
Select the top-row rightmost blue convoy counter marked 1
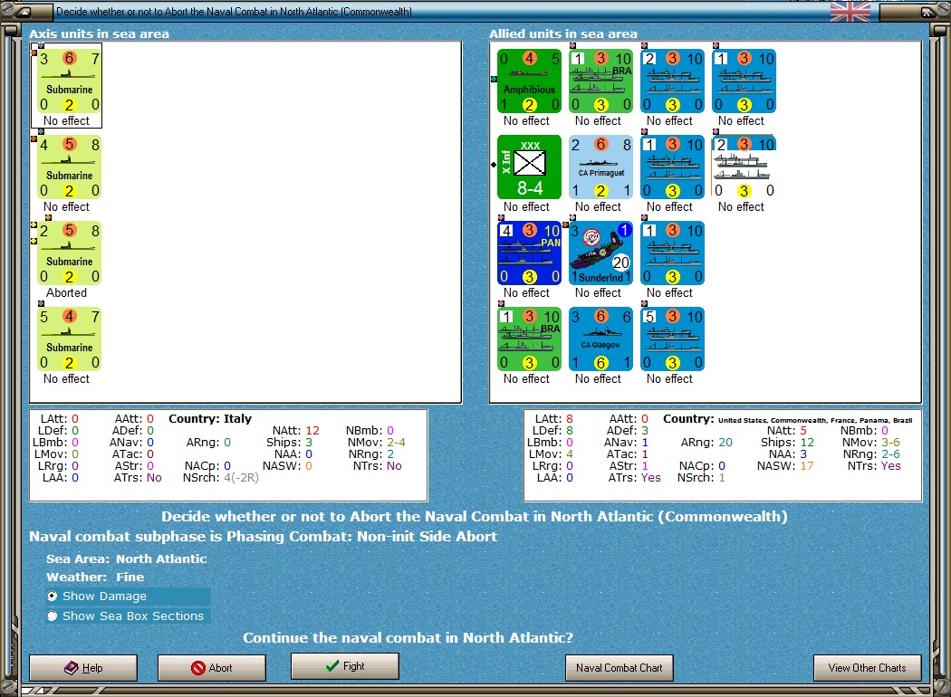[x=744, y=81]
